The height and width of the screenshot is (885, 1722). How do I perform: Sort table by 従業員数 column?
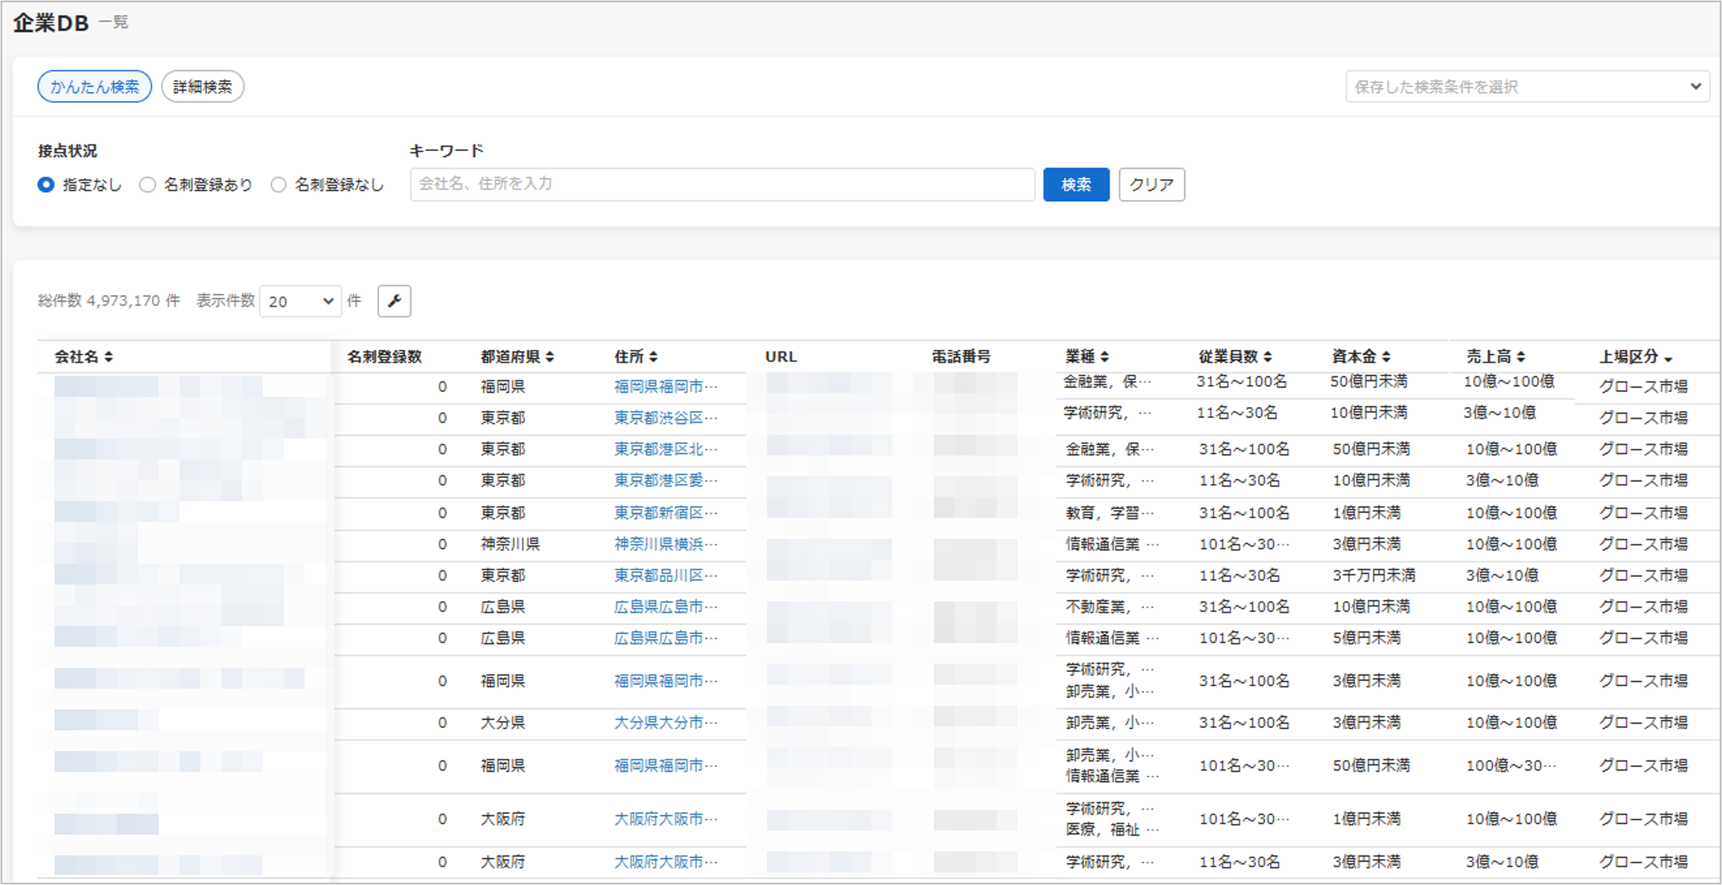coord(1267,357)
